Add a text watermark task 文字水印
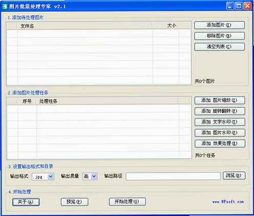Screen dimensions: 254x216 pyautogui.click(x=220, y=122)
